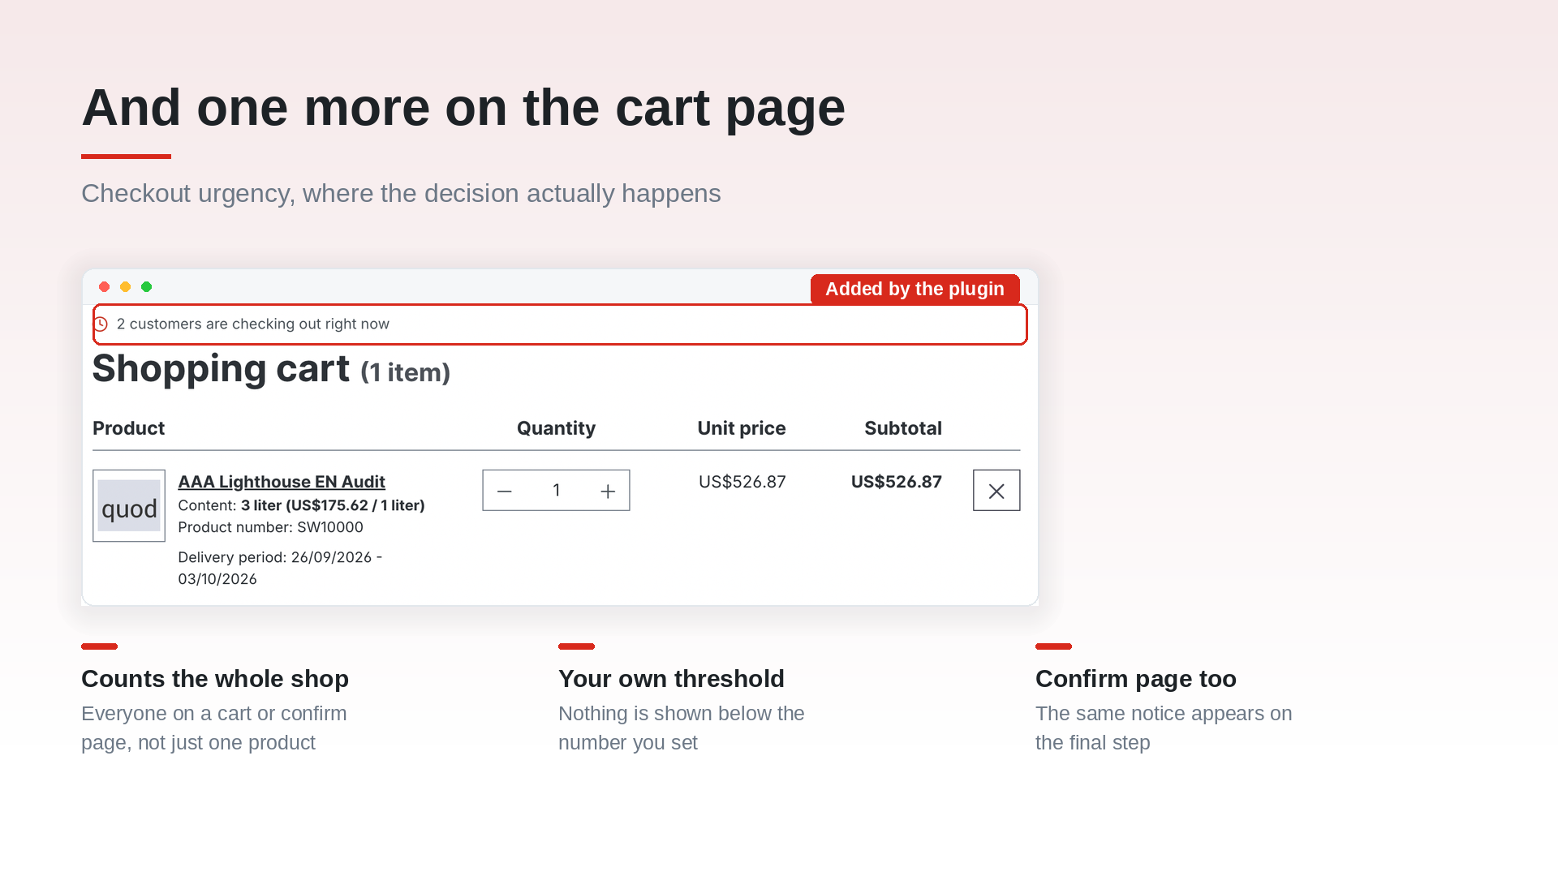Click the 'Confirm page too' heading
Screen dimensions: 1558x876
pos(1135,679)
